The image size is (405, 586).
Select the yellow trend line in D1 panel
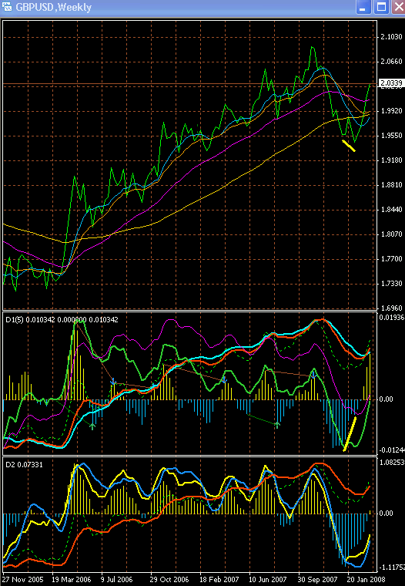tap(350, 433)
